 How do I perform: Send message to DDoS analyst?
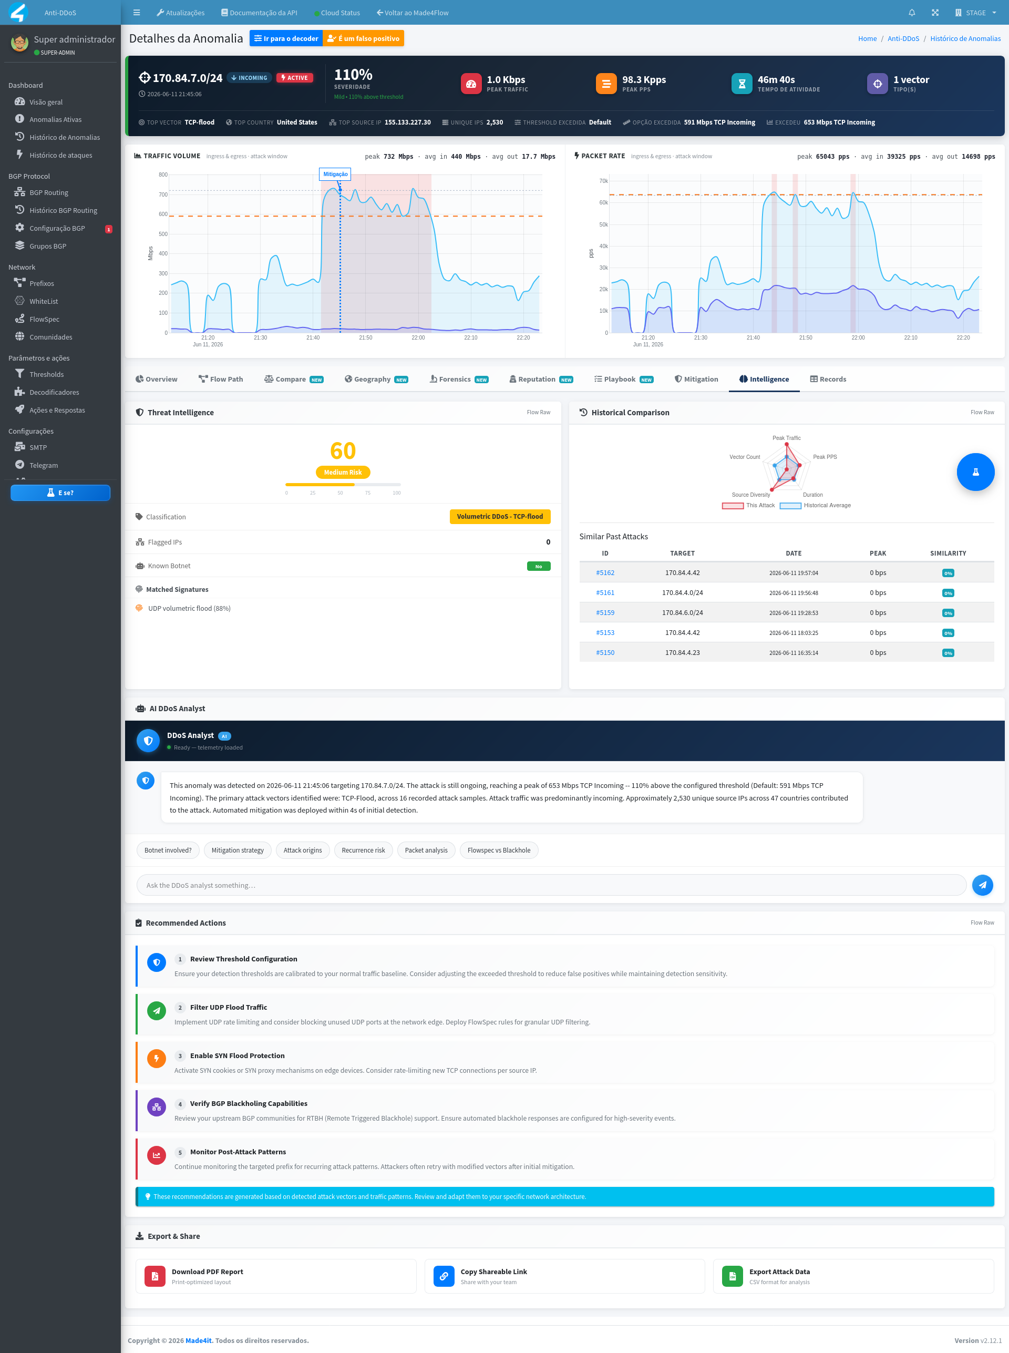coord(982,885)
